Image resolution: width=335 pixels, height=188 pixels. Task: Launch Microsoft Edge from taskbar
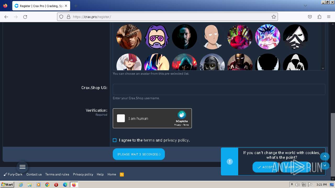click(x=65, y=185)
